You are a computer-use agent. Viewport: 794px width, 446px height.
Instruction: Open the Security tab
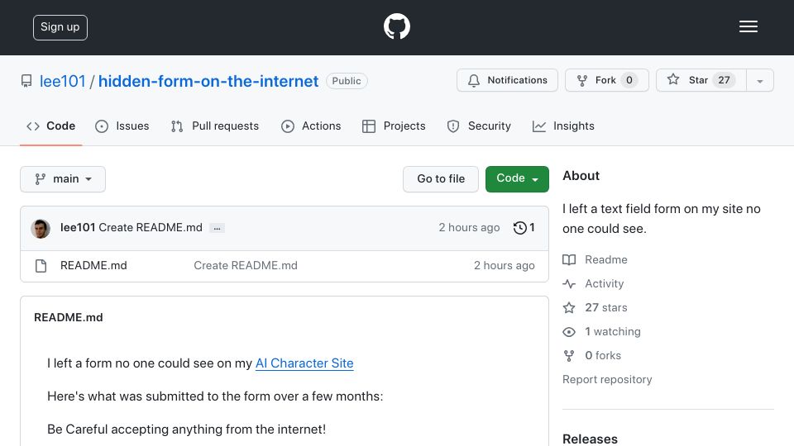coord(479,126)
